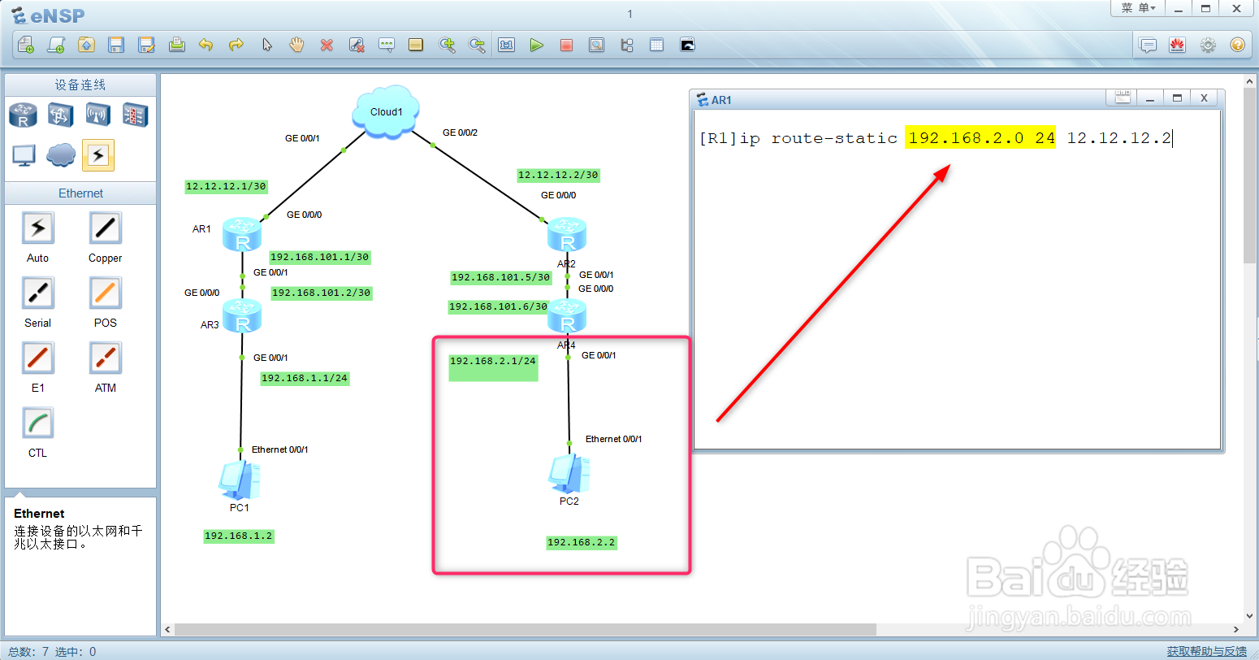This screenshot has height=660, width=1259.
Task: Start devices with green play button
Action: point(537,45)
